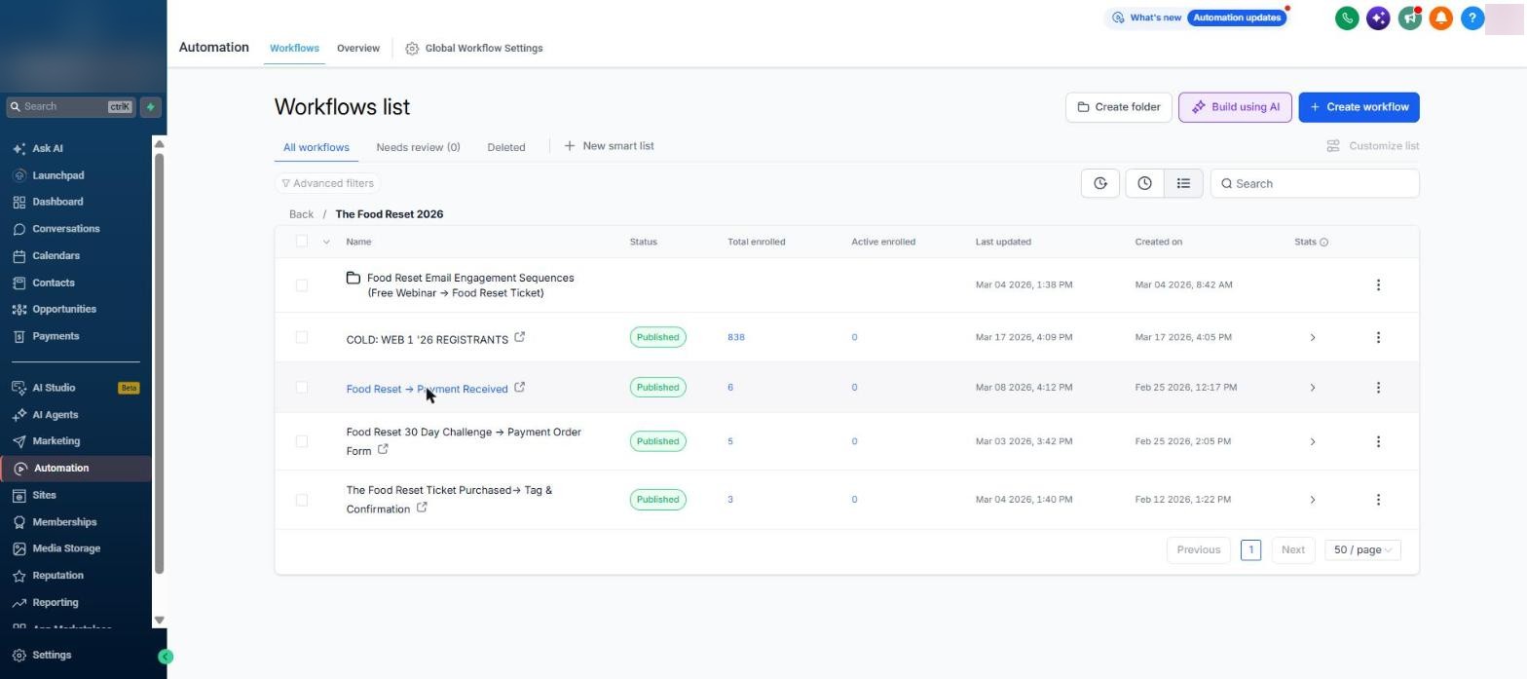Check the 30 Day Challenge workflow checkbox
The height and width of the screenshot is (679, 1527).
tap(302, 441)
